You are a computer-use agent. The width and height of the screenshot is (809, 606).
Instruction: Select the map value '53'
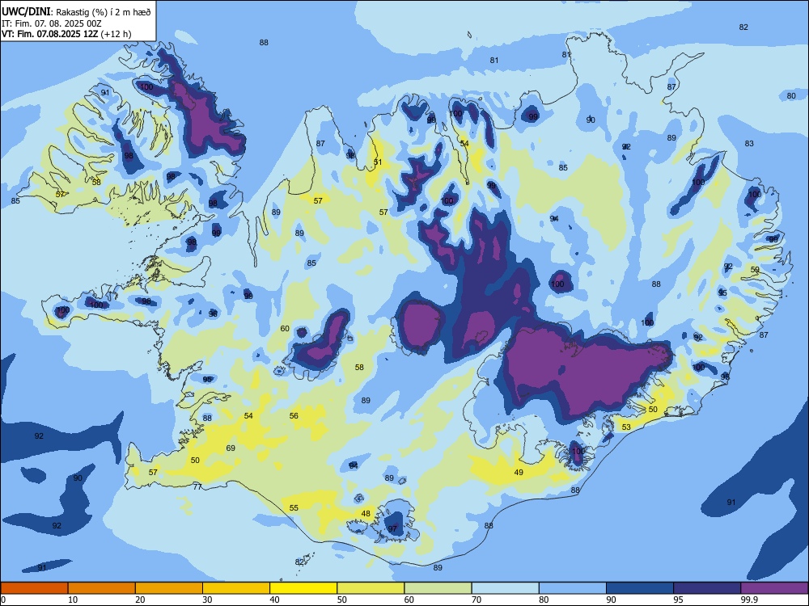coord(626,427)
